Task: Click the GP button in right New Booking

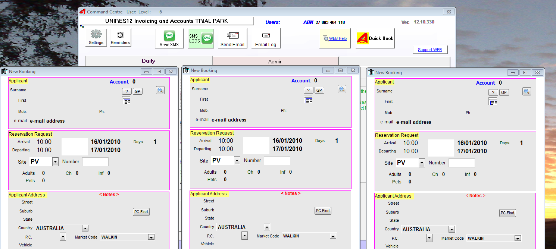Action: [504, 92]
